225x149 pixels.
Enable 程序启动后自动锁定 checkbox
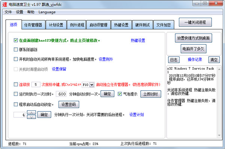pyautogui.click(x=16, y=104)
